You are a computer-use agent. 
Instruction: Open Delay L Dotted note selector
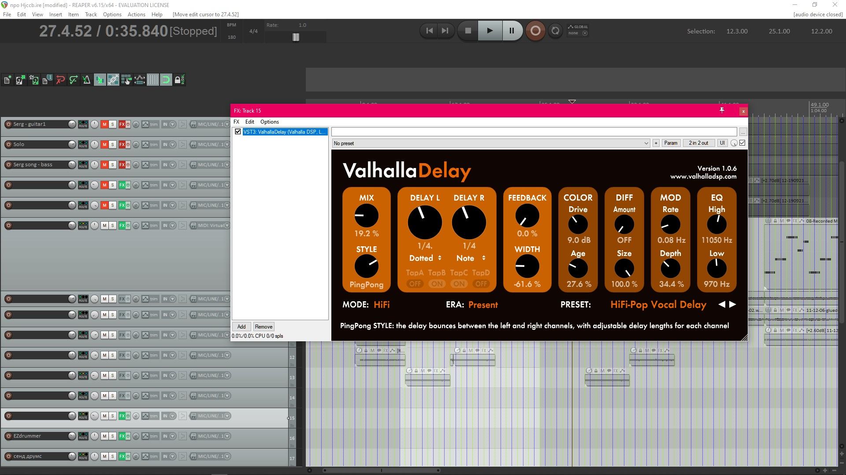pyautogui.click(x=425, y=258)
